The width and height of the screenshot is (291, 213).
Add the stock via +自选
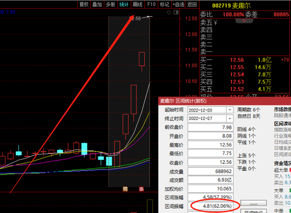click(x=178, y=5)
